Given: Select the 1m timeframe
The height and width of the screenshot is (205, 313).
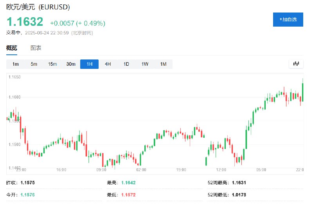Looking at the screenshot, I should (15, 64).
